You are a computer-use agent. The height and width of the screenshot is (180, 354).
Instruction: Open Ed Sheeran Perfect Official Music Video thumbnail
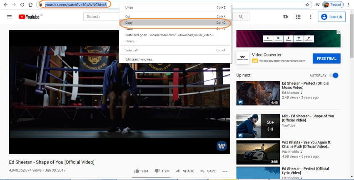point(258,93)
